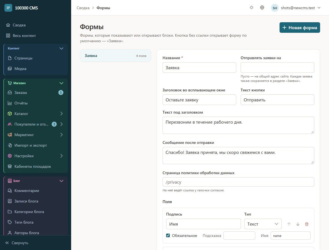
Task: Open Кабинеты площадок menu item
Action: pos(36,166)
